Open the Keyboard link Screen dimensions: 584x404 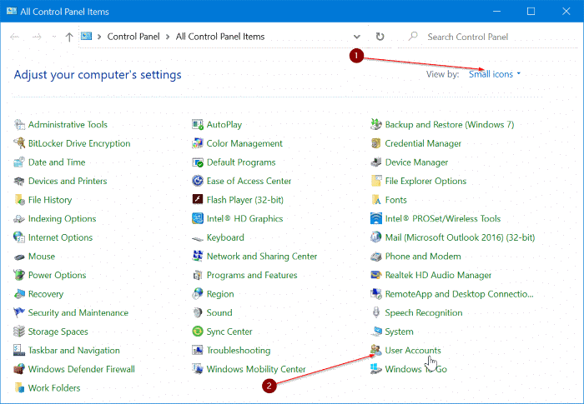[x=225, y=237]
